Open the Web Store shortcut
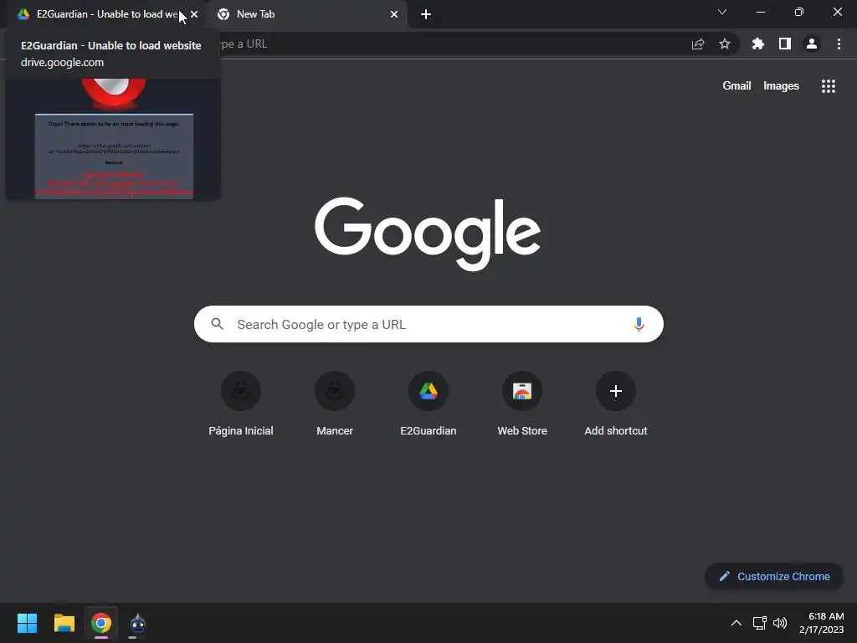This screenshot has height=643, width=857. [522, 404]
